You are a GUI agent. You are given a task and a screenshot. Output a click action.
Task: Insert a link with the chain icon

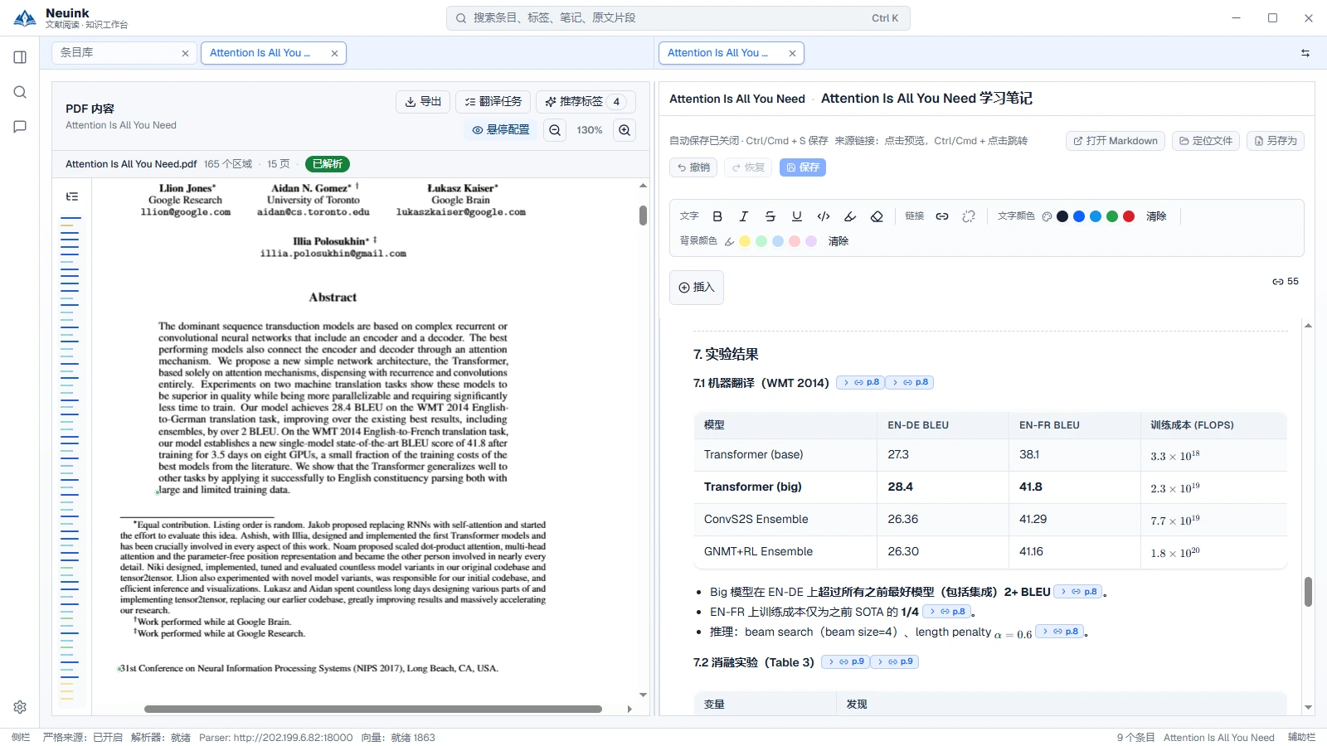click(942, 216)
